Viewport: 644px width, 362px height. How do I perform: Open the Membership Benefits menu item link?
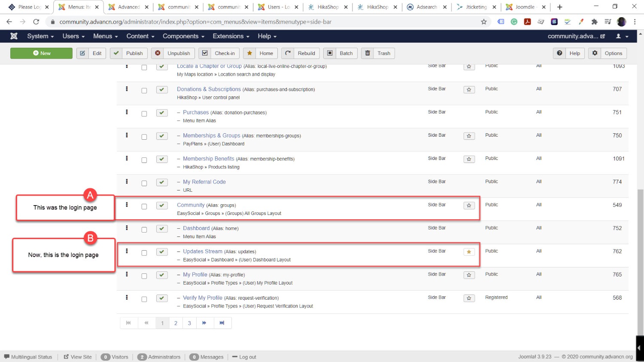tap(208, 159)
